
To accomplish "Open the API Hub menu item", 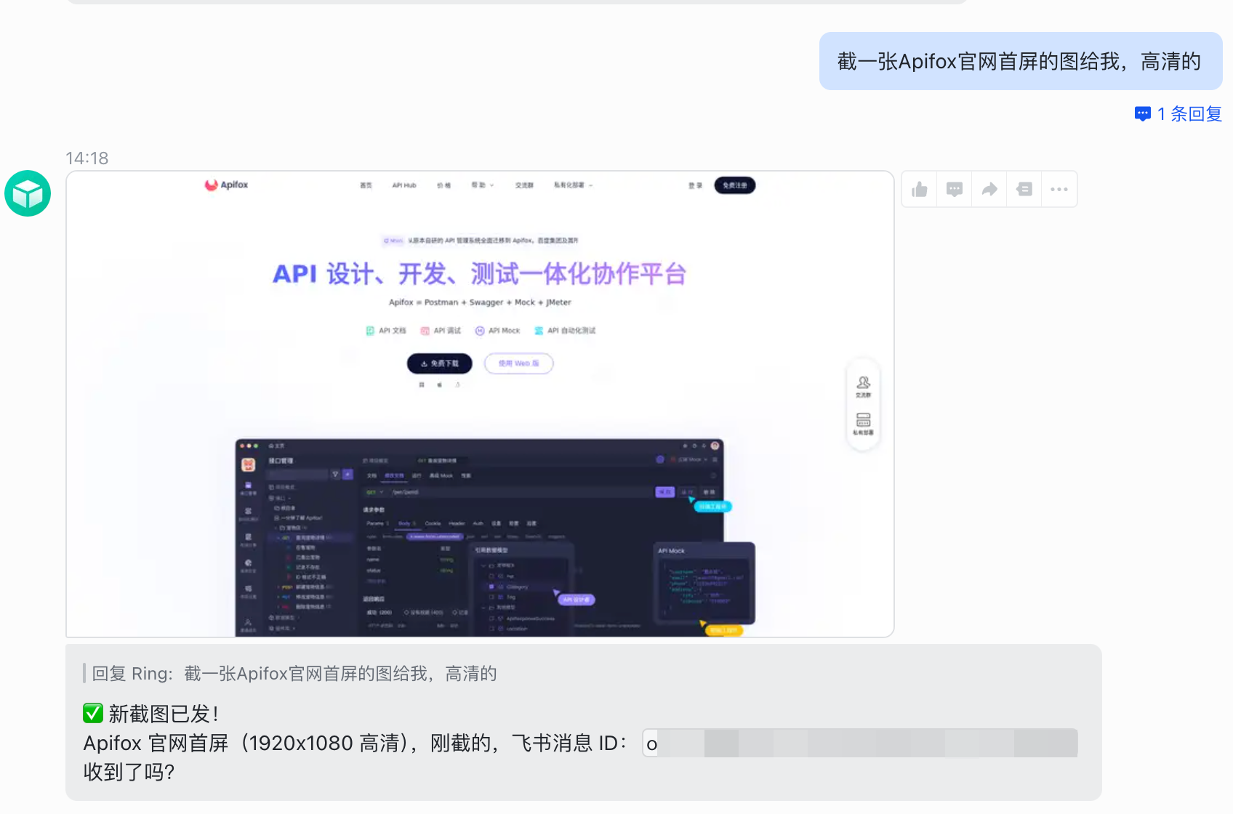I will (x=405, y=185).
